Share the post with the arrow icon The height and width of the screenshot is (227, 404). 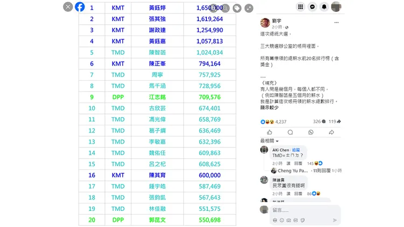click(331, 132)
